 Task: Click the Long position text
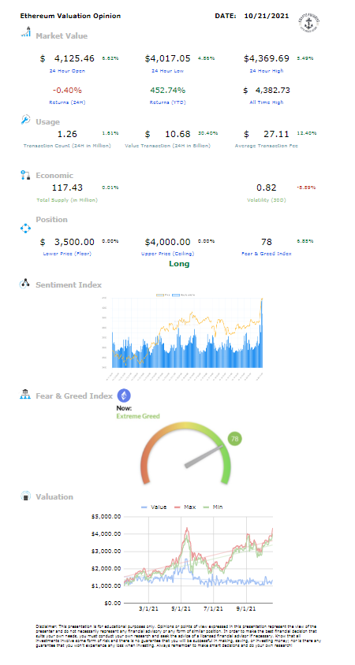click(x=179, y=264)
